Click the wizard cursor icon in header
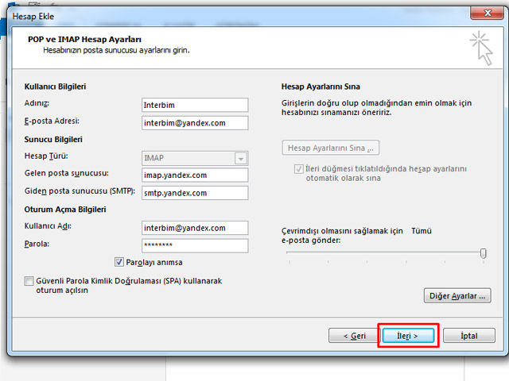 click(481, 46)
